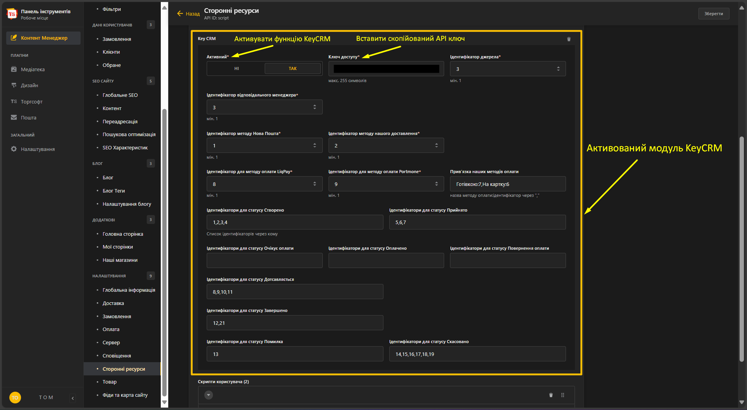The image size is (747, 410).
Task: Open Блог Теги item
Action: click(x=114, y=191)
